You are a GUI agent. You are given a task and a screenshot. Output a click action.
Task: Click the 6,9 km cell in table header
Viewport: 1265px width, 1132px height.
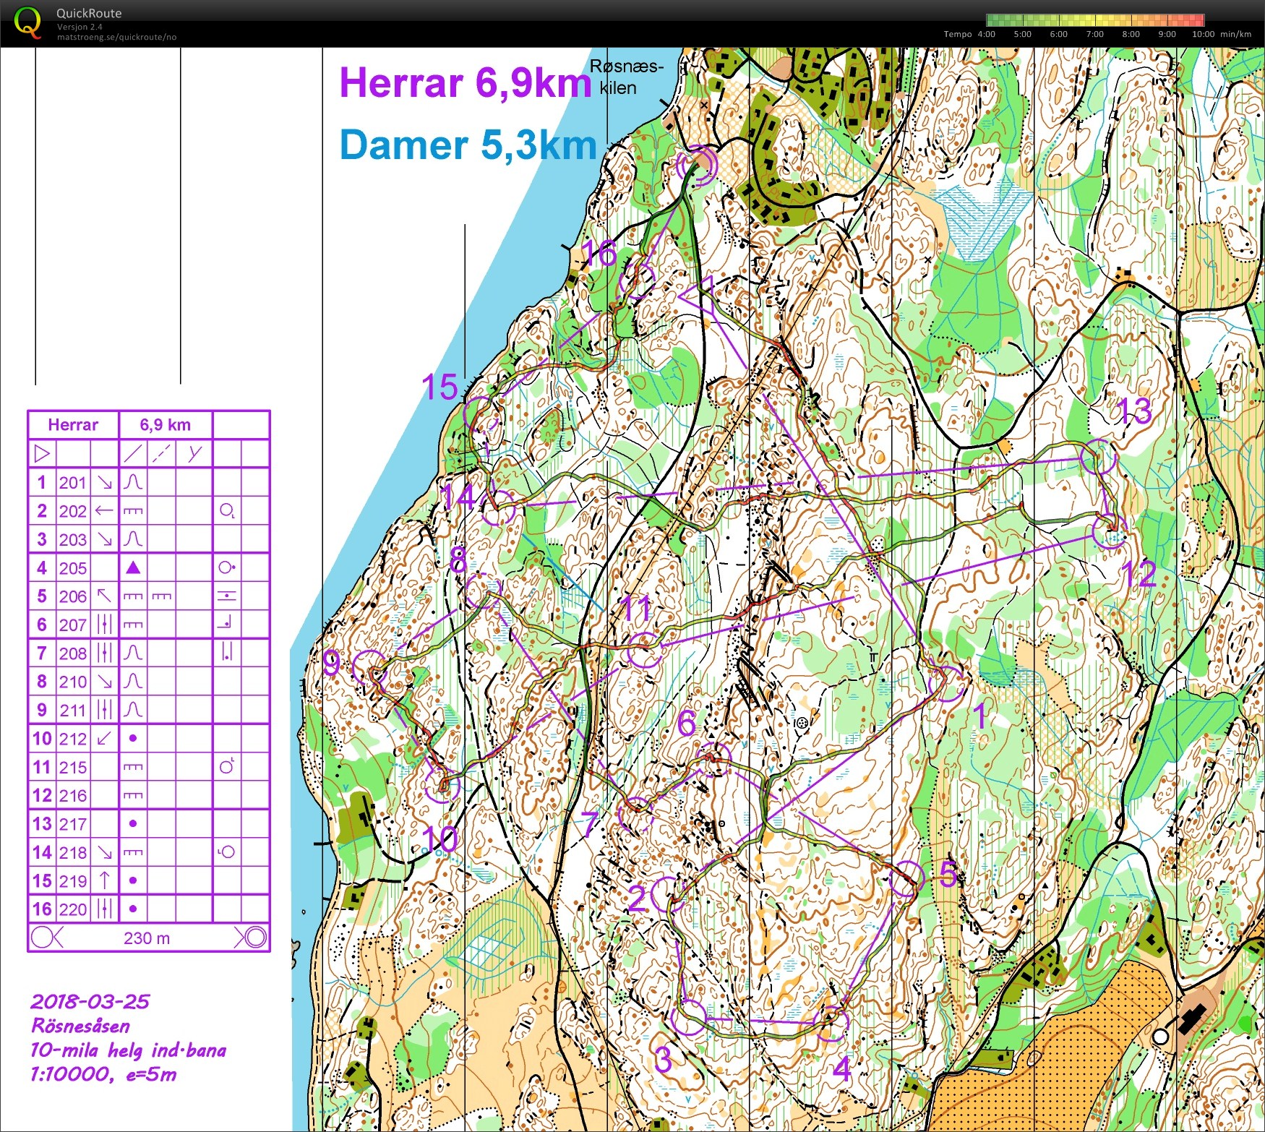pos(166,425)
